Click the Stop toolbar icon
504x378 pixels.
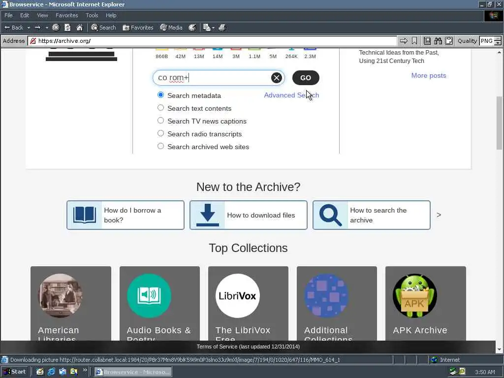(56, 28)
